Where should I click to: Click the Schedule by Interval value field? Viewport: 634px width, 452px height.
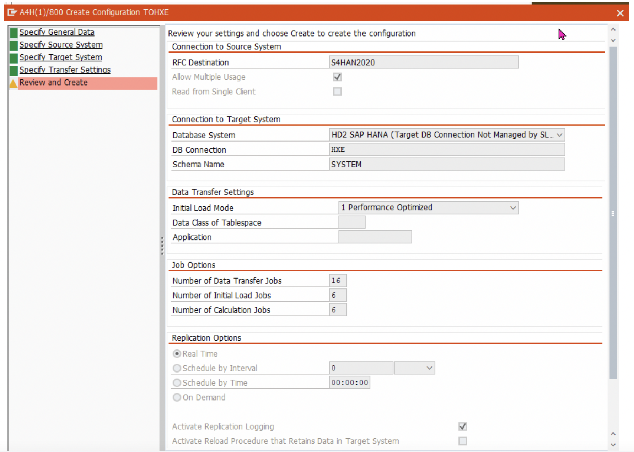click(361, 368)
